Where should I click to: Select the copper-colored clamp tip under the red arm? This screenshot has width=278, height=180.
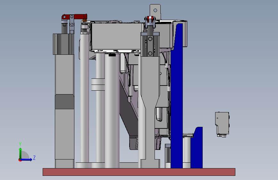click(85, 20)
